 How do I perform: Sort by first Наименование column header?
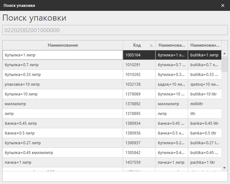[63, 45]
